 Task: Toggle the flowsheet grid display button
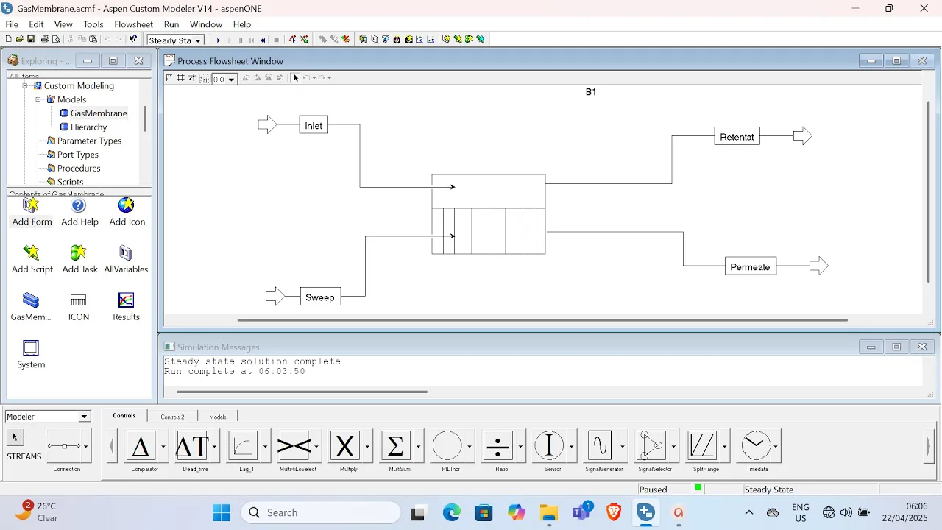tap(180, 78)
